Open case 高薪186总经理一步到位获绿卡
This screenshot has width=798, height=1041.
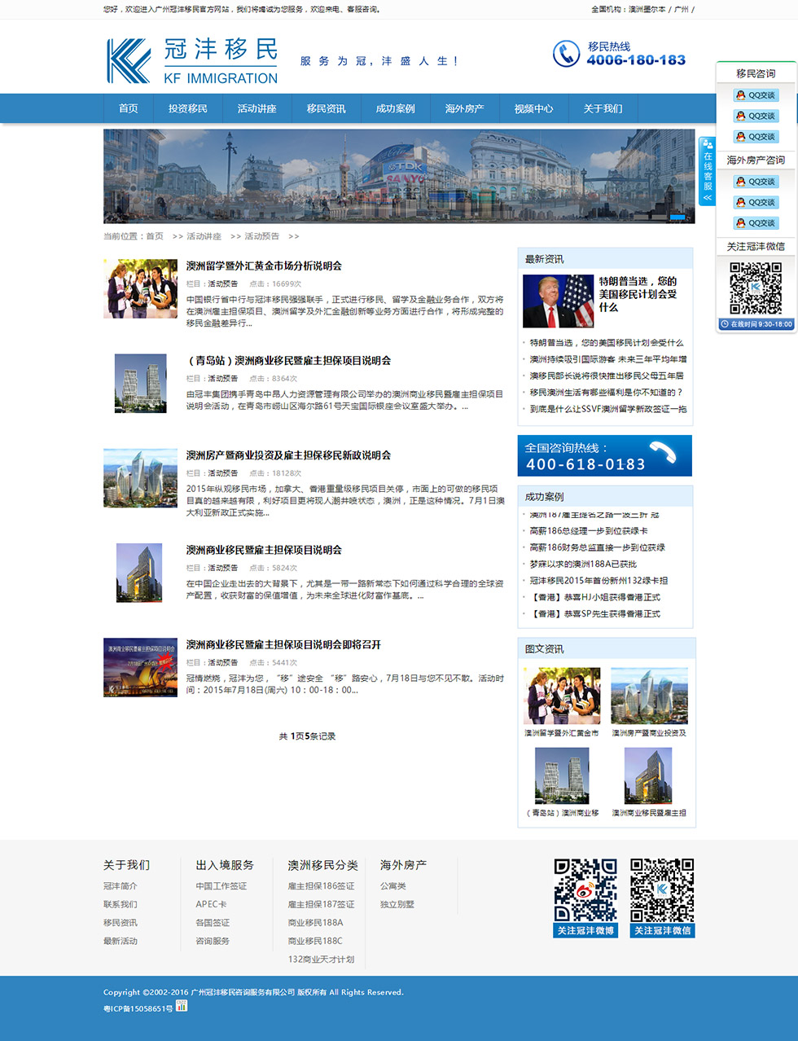click(x=589, y=531)
